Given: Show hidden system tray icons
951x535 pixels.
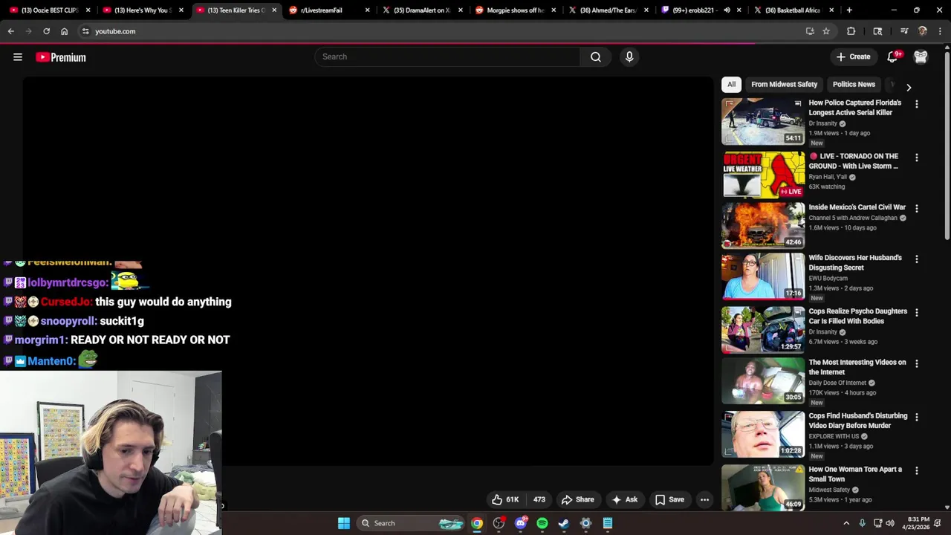Looking at the screenshot, I should click(x=845, y=523).
